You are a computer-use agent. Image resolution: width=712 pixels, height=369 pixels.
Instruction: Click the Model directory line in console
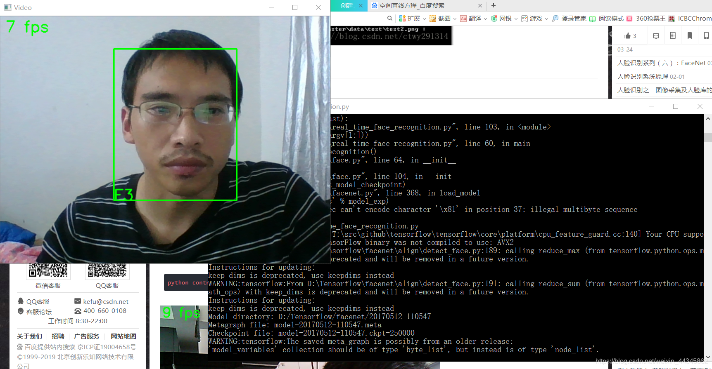(x=320, y=316)
